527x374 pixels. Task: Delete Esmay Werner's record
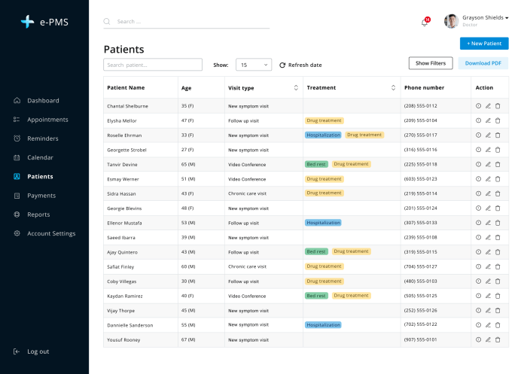pos(498,179)
